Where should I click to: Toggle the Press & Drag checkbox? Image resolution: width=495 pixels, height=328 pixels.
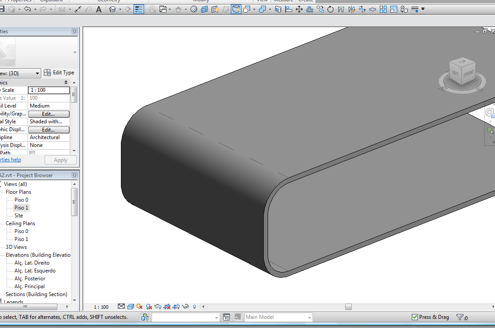[x=415, y=317]
